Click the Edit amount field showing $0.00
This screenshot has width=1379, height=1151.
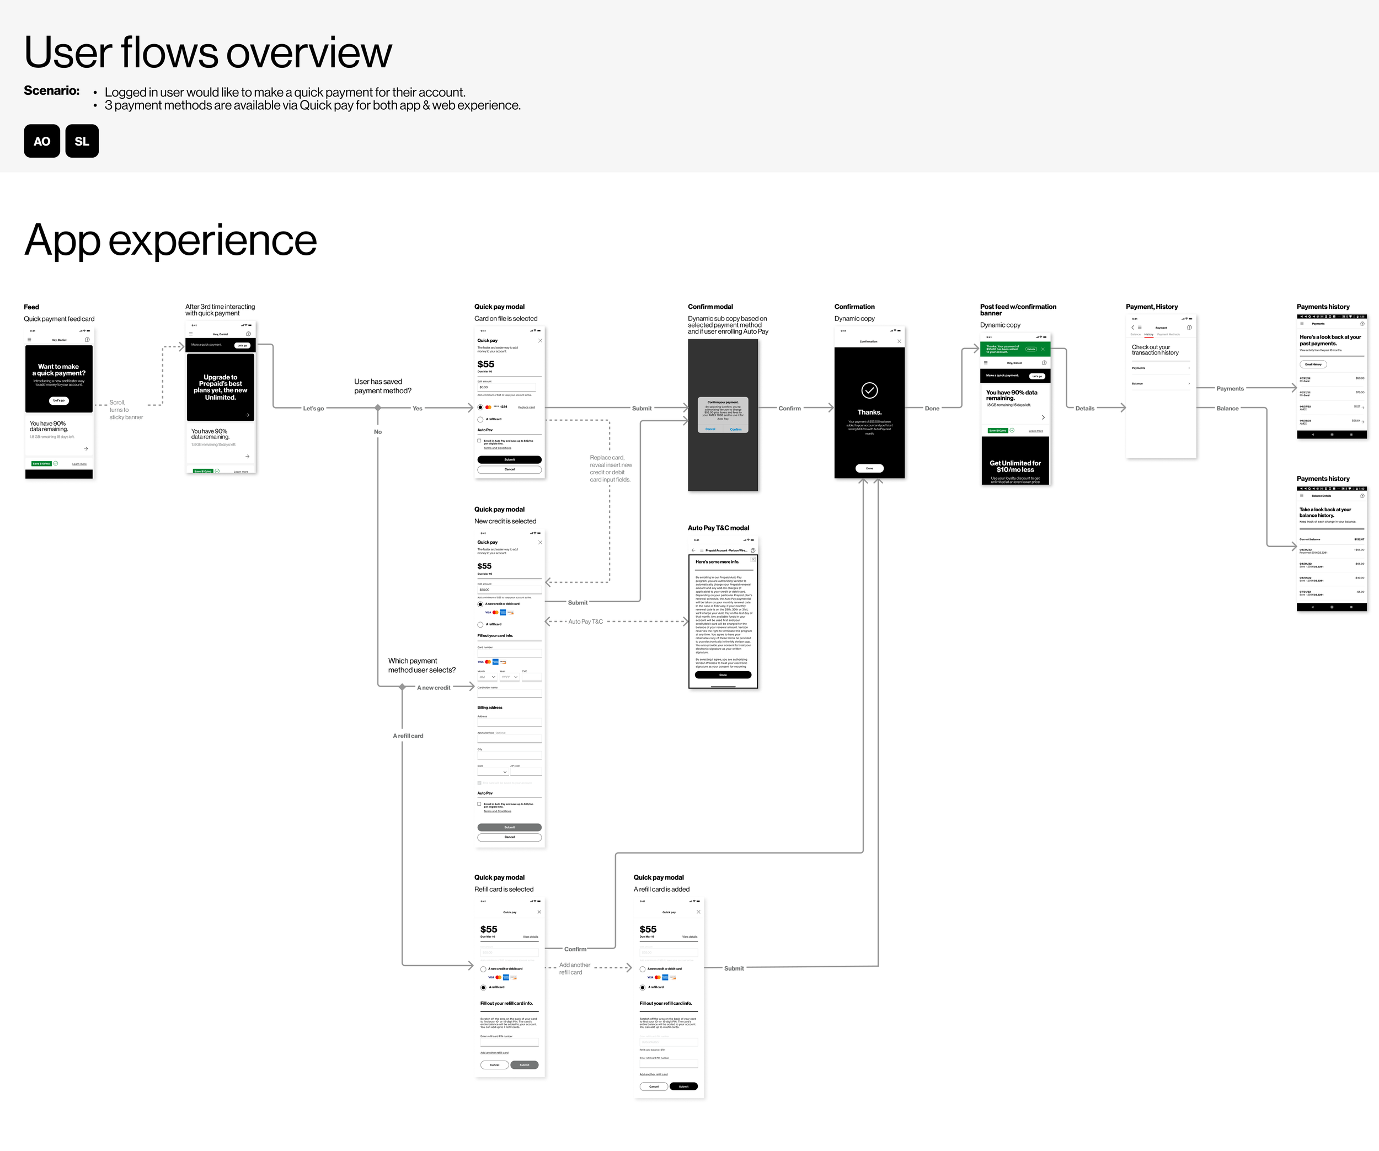(506, 387)
